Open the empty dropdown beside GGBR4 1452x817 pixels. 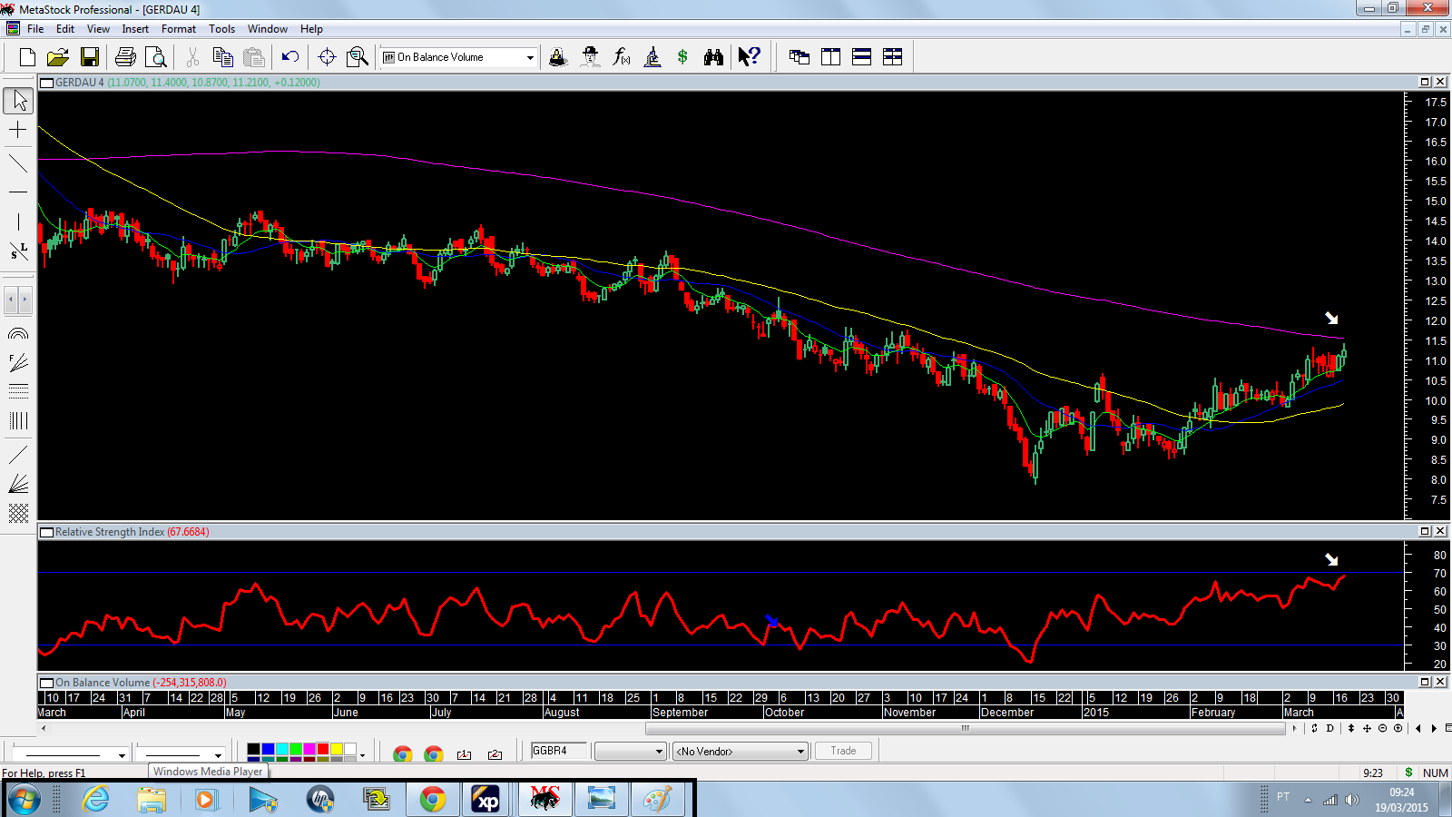point(631,752)
